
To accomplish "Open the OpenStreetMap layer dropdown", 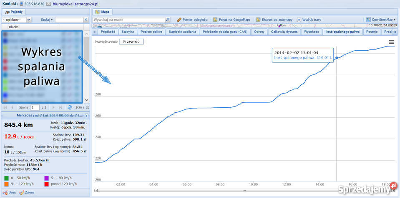I will 381,20.
